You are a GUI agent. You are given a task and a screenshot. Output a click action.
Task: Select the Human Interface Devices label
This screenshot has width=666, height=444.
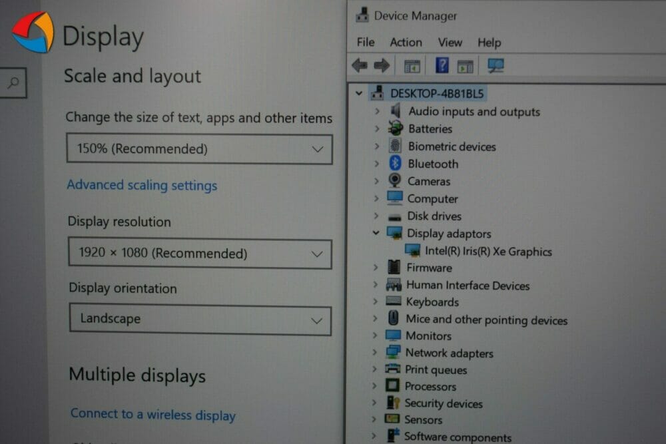[x=468, y=286]
